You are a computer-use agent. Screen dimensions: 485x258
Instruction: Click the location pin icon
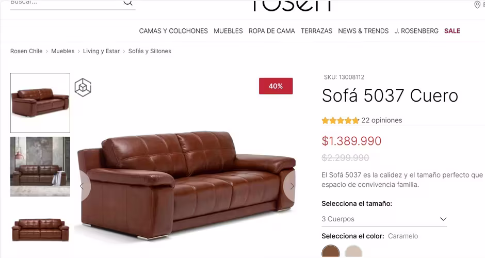[x=477, y=4]
